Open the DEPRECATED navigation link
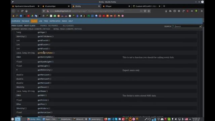Screen dimensions: 215x121 55,21
